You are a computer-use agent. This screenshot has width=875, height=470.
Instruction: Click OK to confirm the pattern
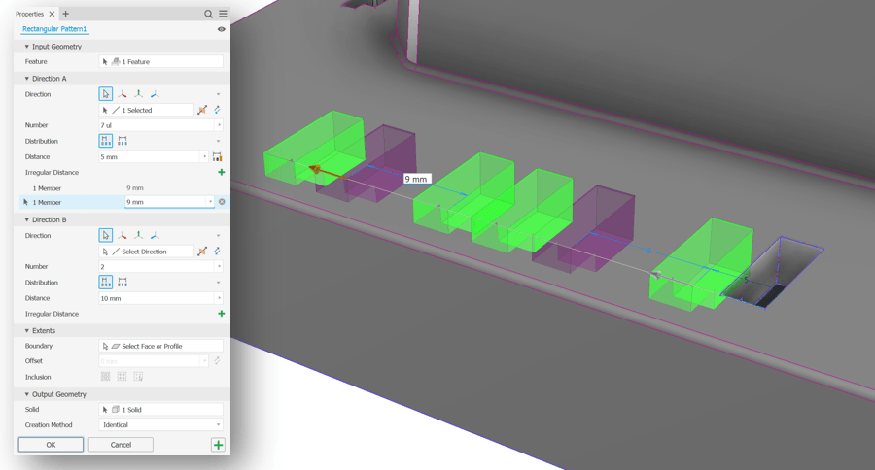click(51, 445)
